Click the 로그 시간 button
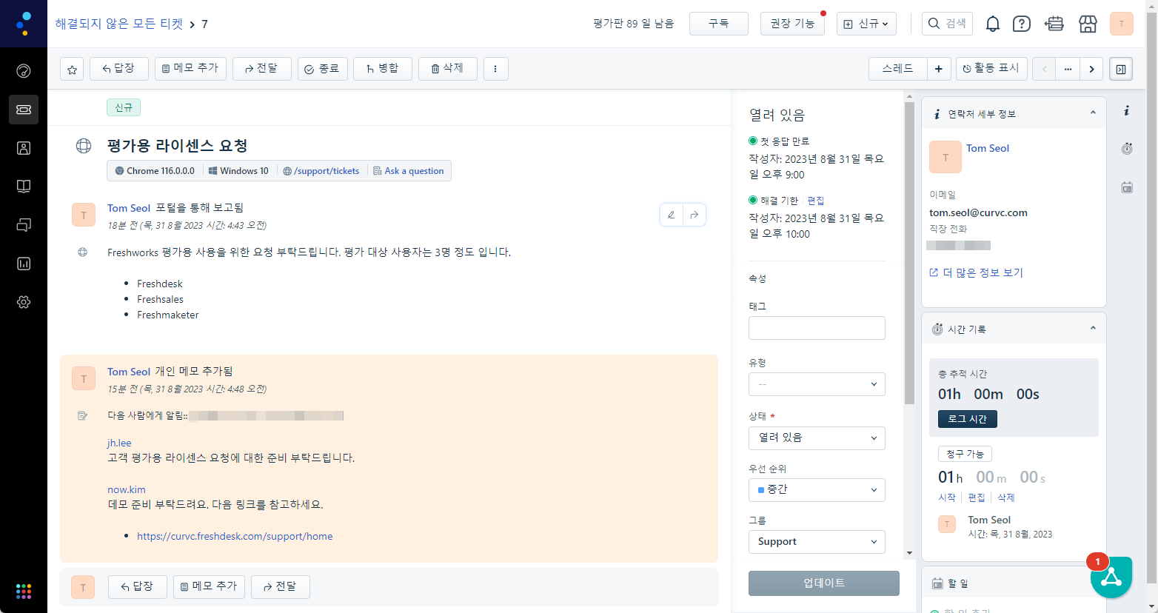Image resolution: width=1158 pixels, height=613 pixels. (968, 419)
